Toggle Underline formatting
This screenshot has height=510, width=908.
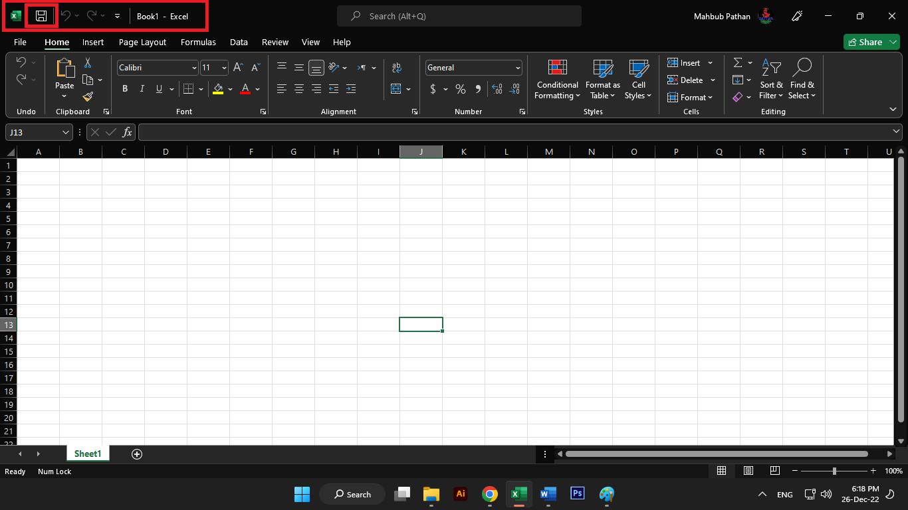(159, 89)
